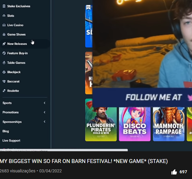This screenshot has height=179, width=192.
Task: Click the thumbs-up like icon
Action: tap(174, 172)
